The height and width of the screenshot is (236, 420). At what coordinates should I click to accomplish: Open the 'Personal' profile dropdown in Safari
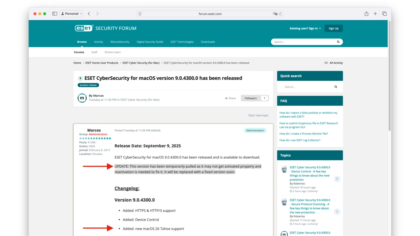71,13
